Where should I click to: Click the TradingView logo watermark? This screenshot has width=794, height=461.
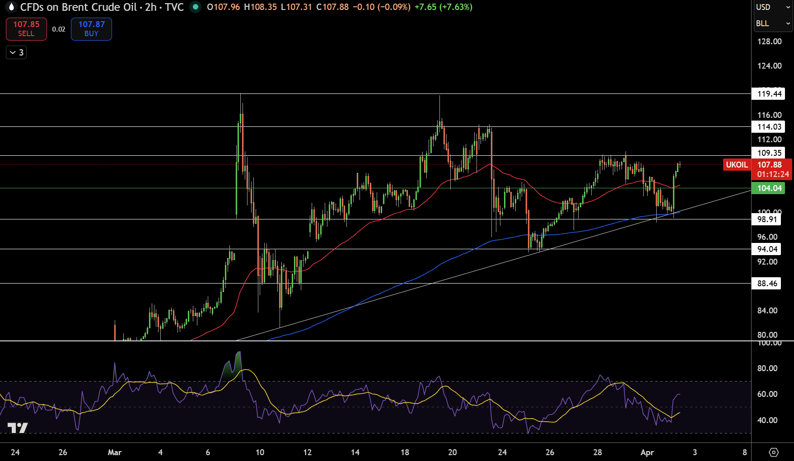pyautogui.click(x=18, y=428)
